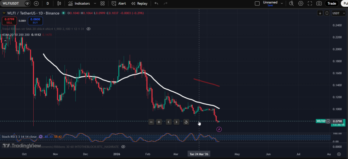Toggle the layout checkbox next to Unnamed
Image resolution: width=348 pixels, height=159 pixels.
(x=257, y=3)
